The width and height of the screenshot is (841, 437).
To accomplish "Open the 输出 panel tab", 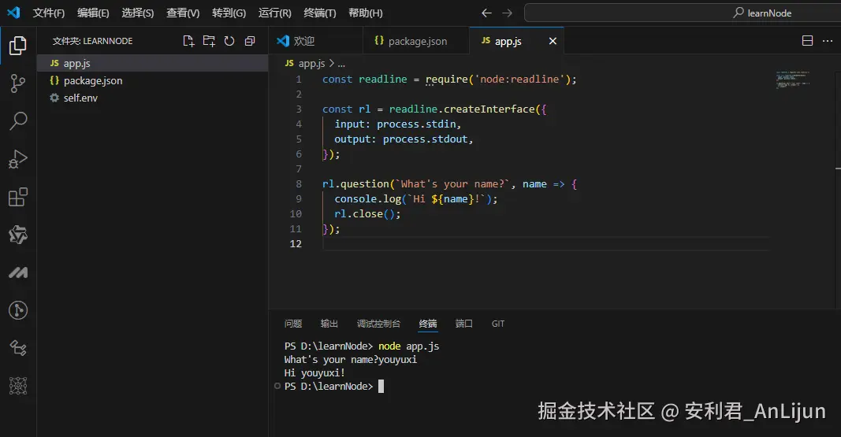I will (329, 324).
